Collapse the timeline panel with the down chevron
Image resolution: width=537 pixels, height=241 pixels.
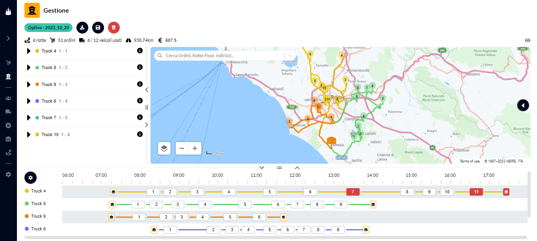[261, 167]
